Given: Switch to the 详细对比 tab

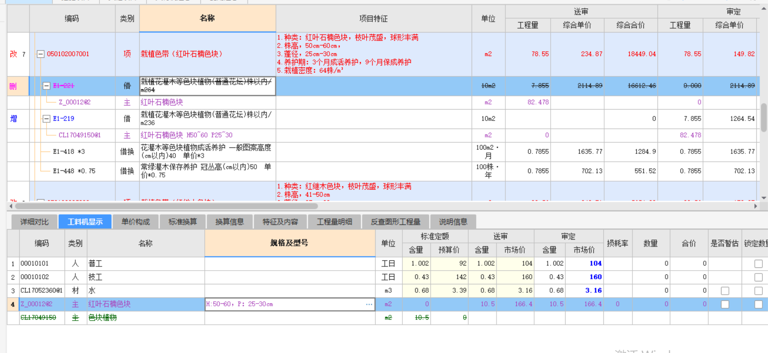Looking at the screenshot, I should click(x=34, y=222).
